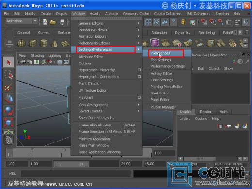Select the Scale tool cube icon
The width and height of the screenshot is (252, 189).
pos(9,122)
